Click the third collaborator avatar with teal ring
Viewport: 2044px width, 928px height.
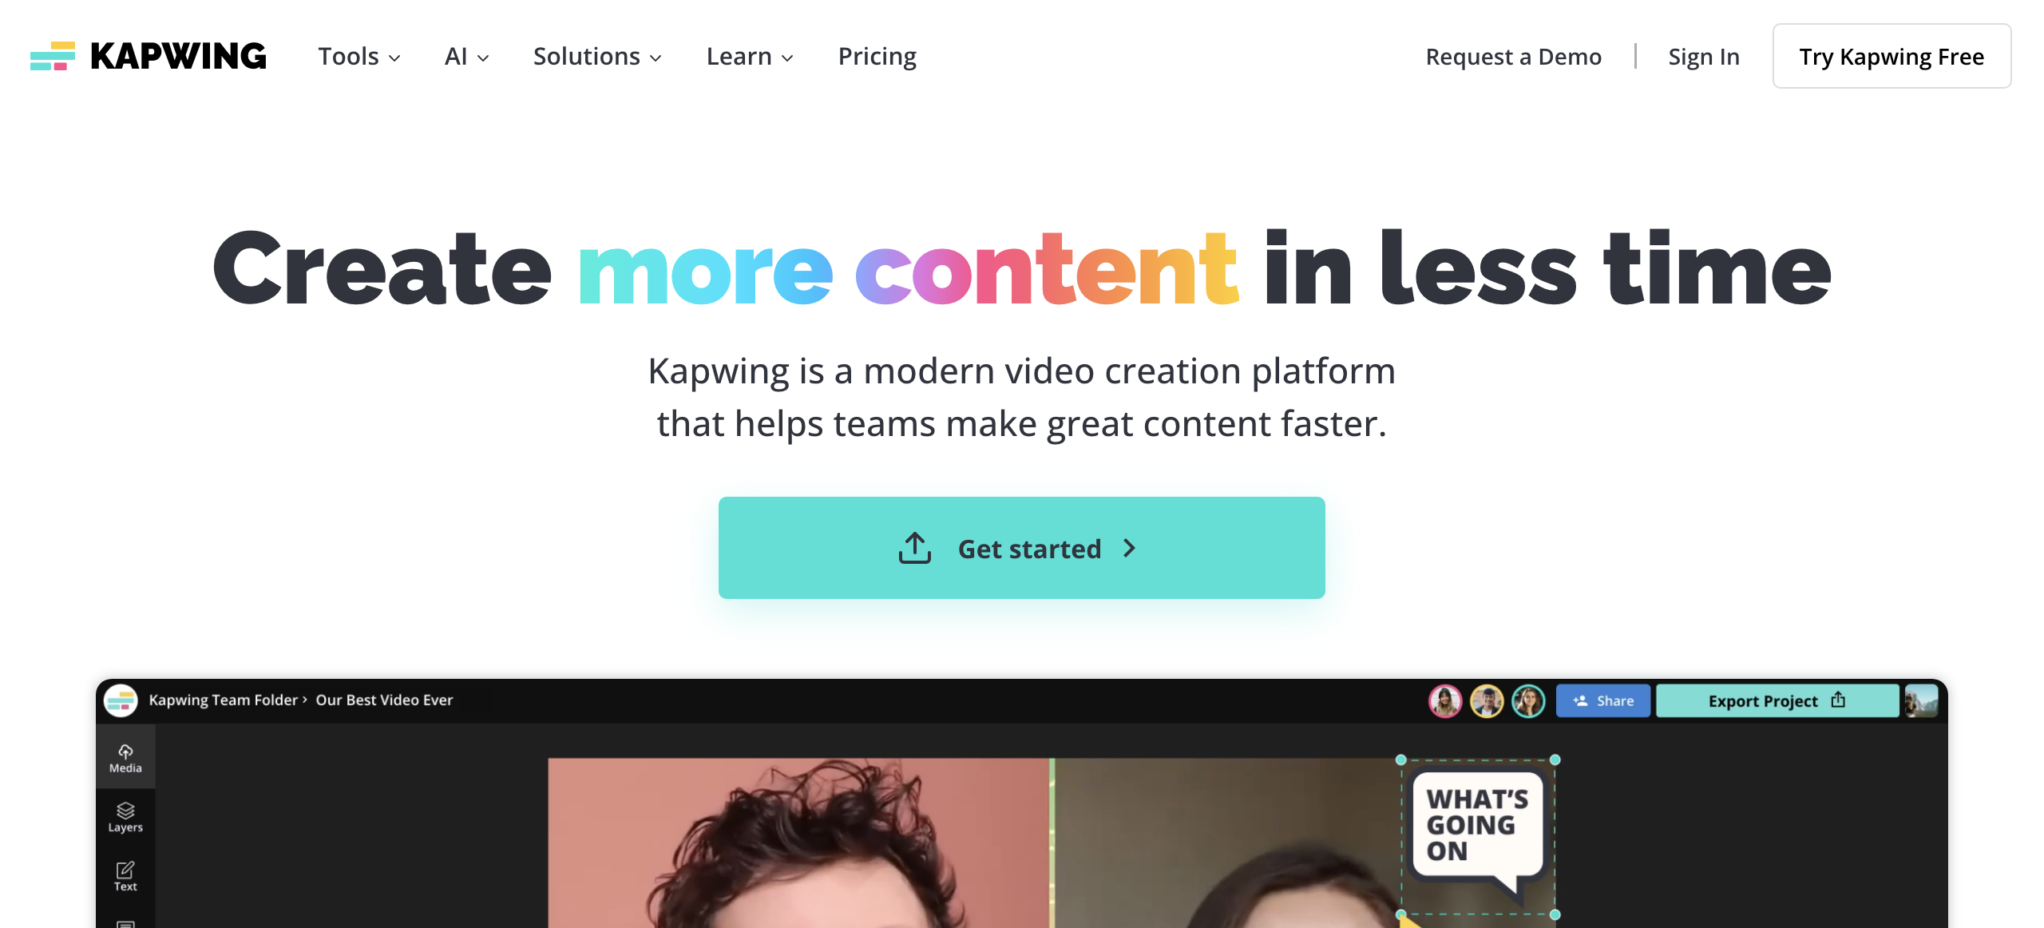pos(1528,701)
